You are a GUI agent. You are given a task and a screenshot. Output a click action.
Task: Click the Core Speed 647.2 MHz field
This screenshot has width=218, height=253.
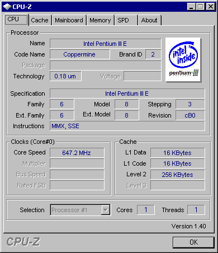tap(77, 153)
